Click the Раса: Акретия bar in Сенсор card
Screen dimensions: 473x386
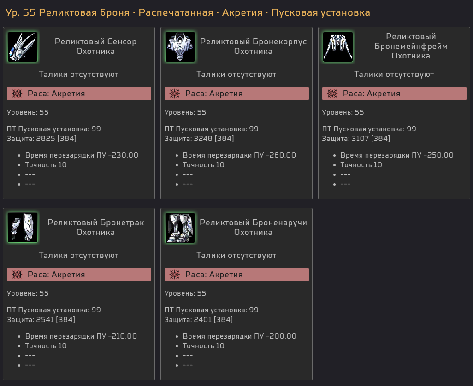79,94
